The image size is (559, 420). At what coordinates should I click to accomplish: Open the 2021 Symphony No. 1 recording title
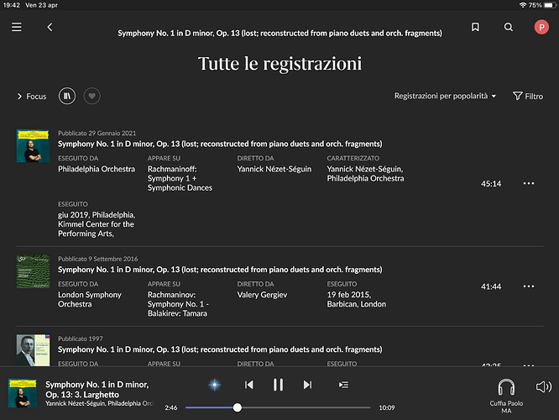tap(220, 144)
